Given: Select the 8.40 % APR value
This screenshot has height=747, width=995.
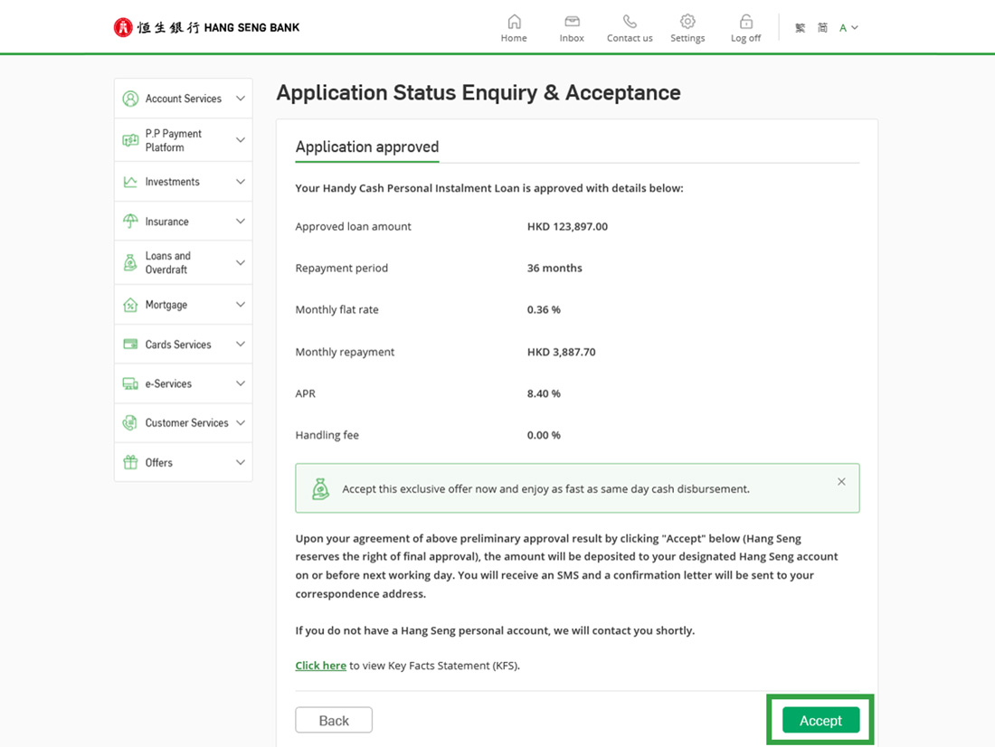Looking at the screenshot, I should pyautogui.click(x=544, y=393).
